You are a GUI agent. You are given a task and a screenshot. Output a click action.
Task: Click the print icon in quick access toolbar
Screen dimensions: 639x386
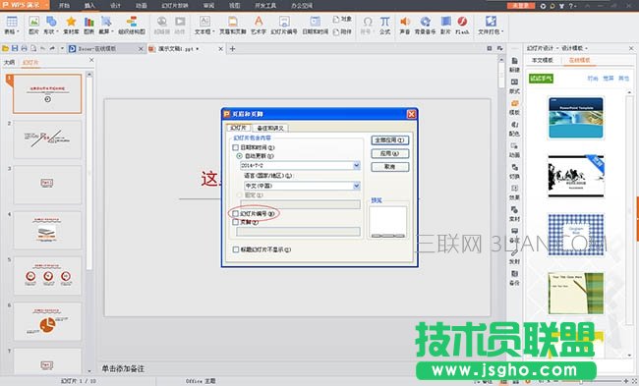point(24,48)
